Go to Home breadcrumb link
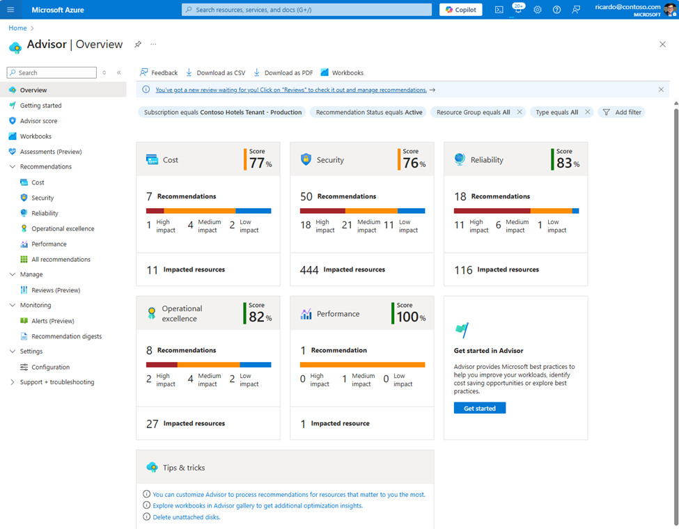679x529 pixels. tap(17, 28)
